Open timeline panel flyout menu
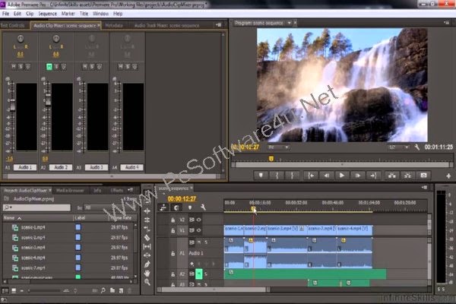 point(424,188)
